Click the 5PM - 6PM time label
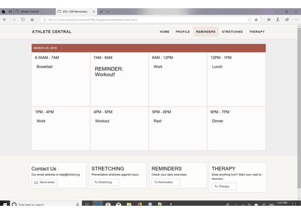The width and height of the screenshot is (301, 214). tap(161, 112)
